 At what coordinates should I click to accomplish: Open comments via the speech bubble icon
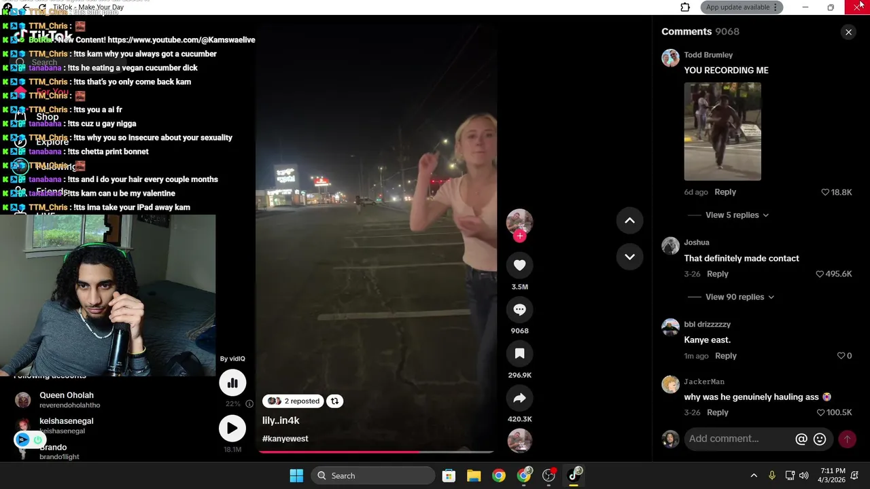click(519, 310)
